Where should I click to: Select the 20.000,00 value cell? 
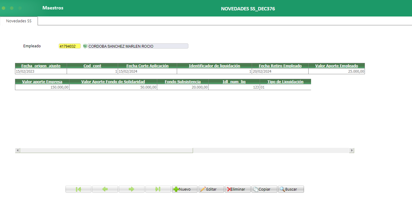[x=183, y=87]
